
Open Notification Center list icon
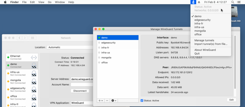[239, 2]
